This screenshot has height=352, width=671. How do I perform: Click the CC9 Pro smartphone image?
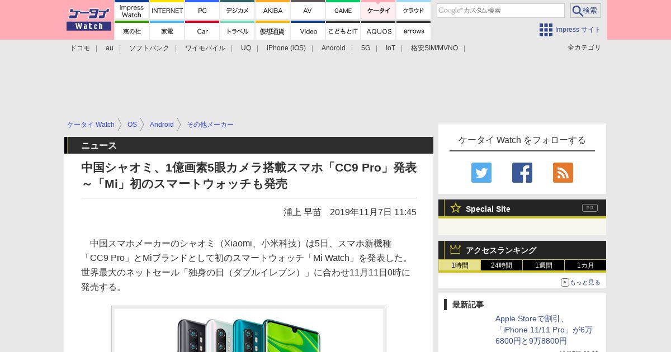[249, 330]
